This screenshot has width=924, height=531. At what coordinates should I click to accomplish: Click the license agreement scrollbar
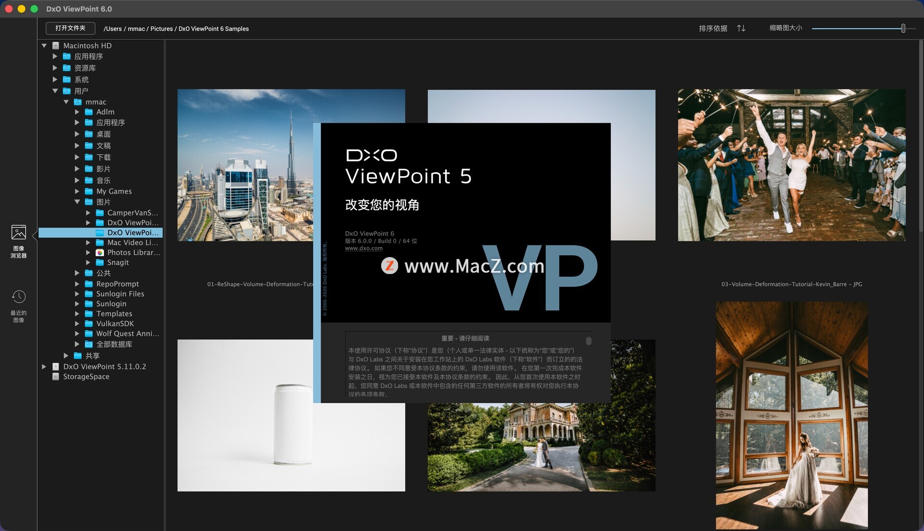point(589,341)
